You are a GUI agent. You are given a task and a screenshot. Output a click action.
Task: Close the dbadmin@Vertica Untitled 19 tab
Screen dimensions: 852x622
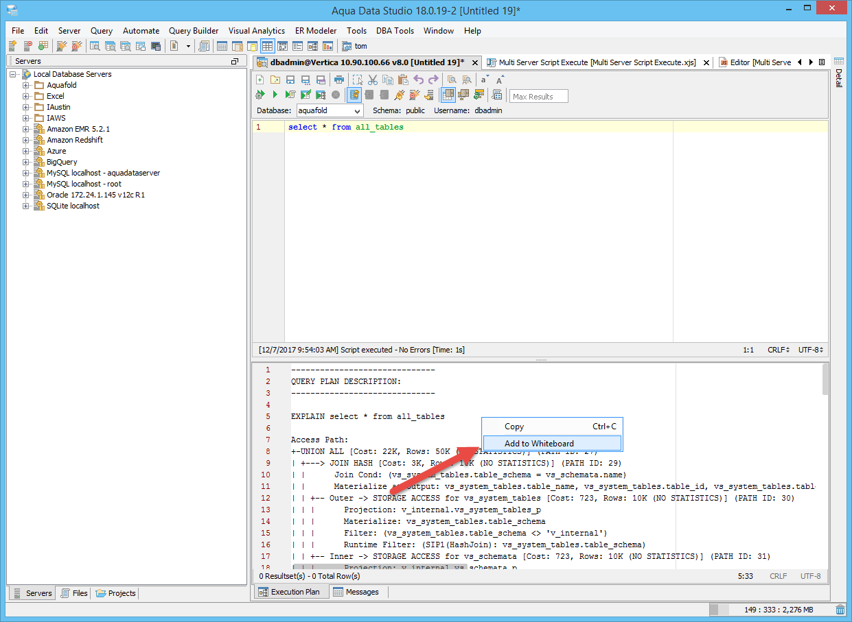click(474, 62)
